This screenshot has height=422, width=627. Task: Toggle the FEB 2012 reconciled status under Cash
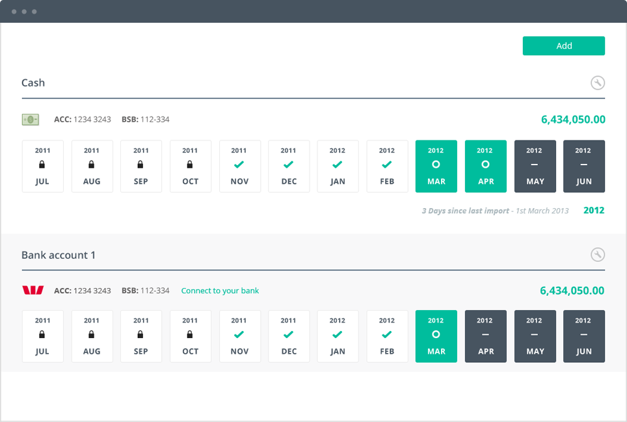pos(387,165)
